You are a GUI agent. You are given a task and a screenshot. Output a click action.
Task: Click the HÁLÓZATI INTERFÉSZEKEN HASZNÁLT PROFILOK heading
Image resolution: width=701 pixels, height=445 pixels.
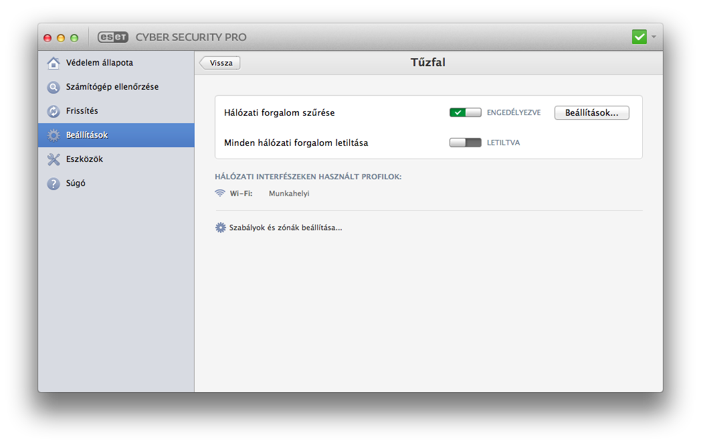308,177
